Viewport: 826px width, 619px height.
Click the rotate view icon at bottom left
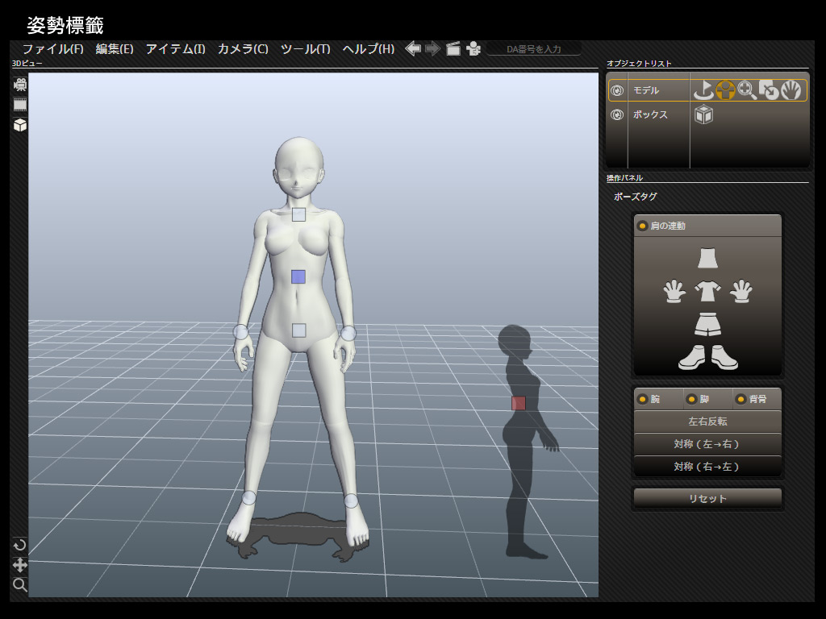point(20,545)
